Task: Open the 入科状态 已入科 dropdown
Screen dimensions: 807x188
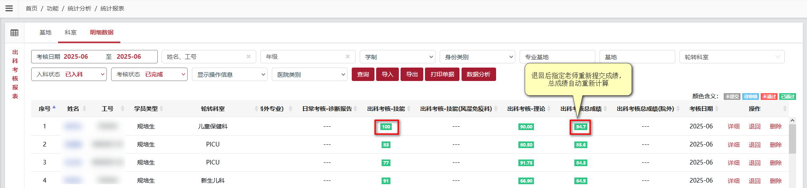Action: coord(69,74)
